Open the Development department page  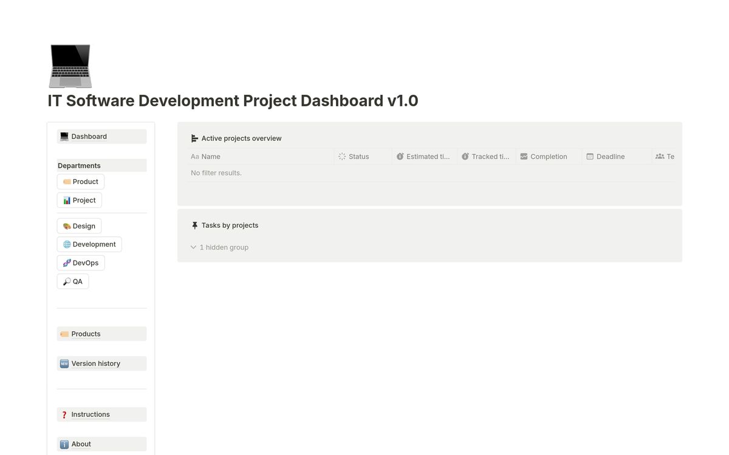pyautogui.click(x=89, y=244)
